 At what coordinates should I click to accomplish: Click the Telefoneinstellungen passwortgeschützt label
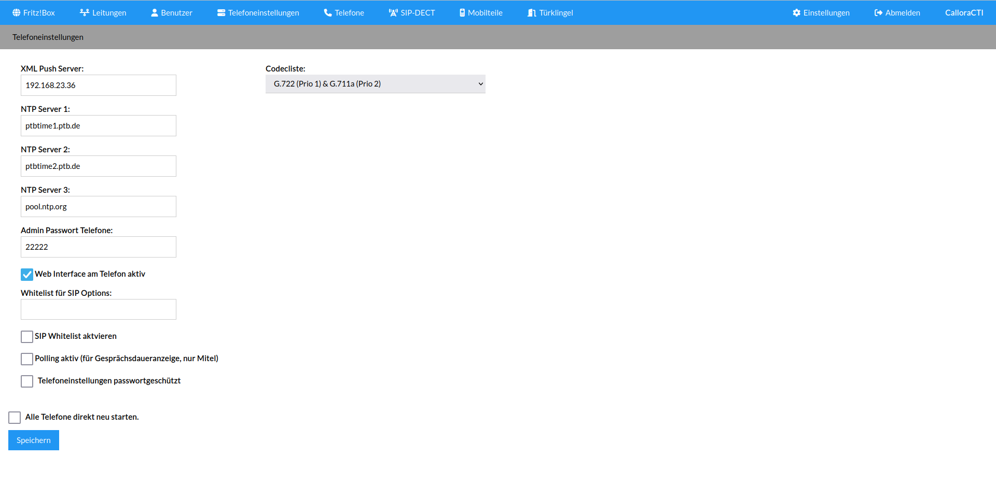pyautogui.click(x=109, y=381)
